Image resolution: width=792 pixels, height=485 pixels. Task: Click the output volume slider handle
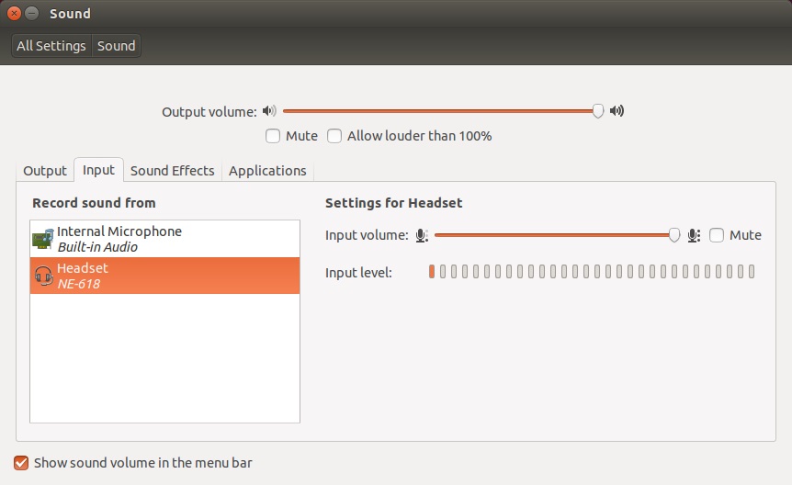click(598, 111)
